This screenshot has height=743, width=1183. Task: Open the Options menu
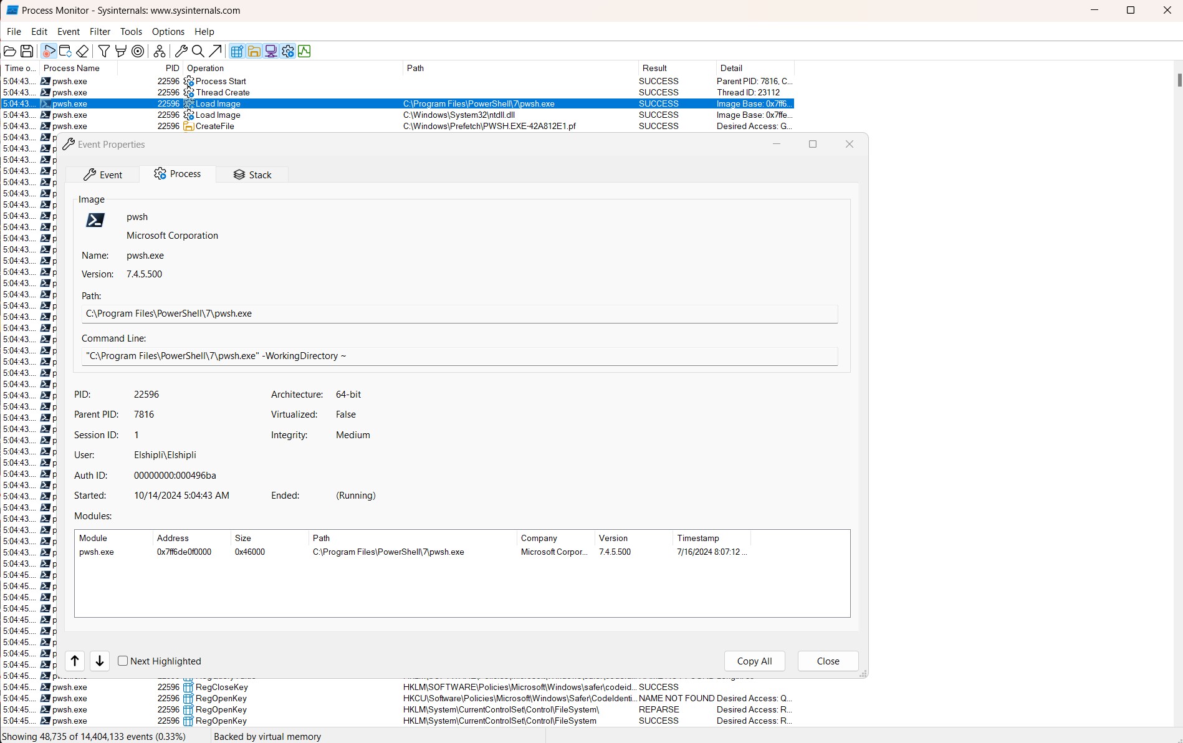pos(168,31)
